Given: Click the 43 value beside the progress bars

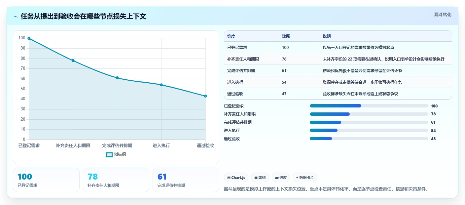Looking at the screenshot, I should 433,139.
